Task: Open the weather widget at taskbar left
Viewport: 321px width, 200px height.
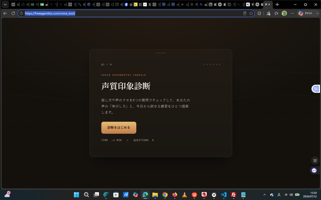Action: coord(7,194)
